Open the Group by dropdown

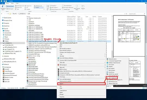pos(53,6)
